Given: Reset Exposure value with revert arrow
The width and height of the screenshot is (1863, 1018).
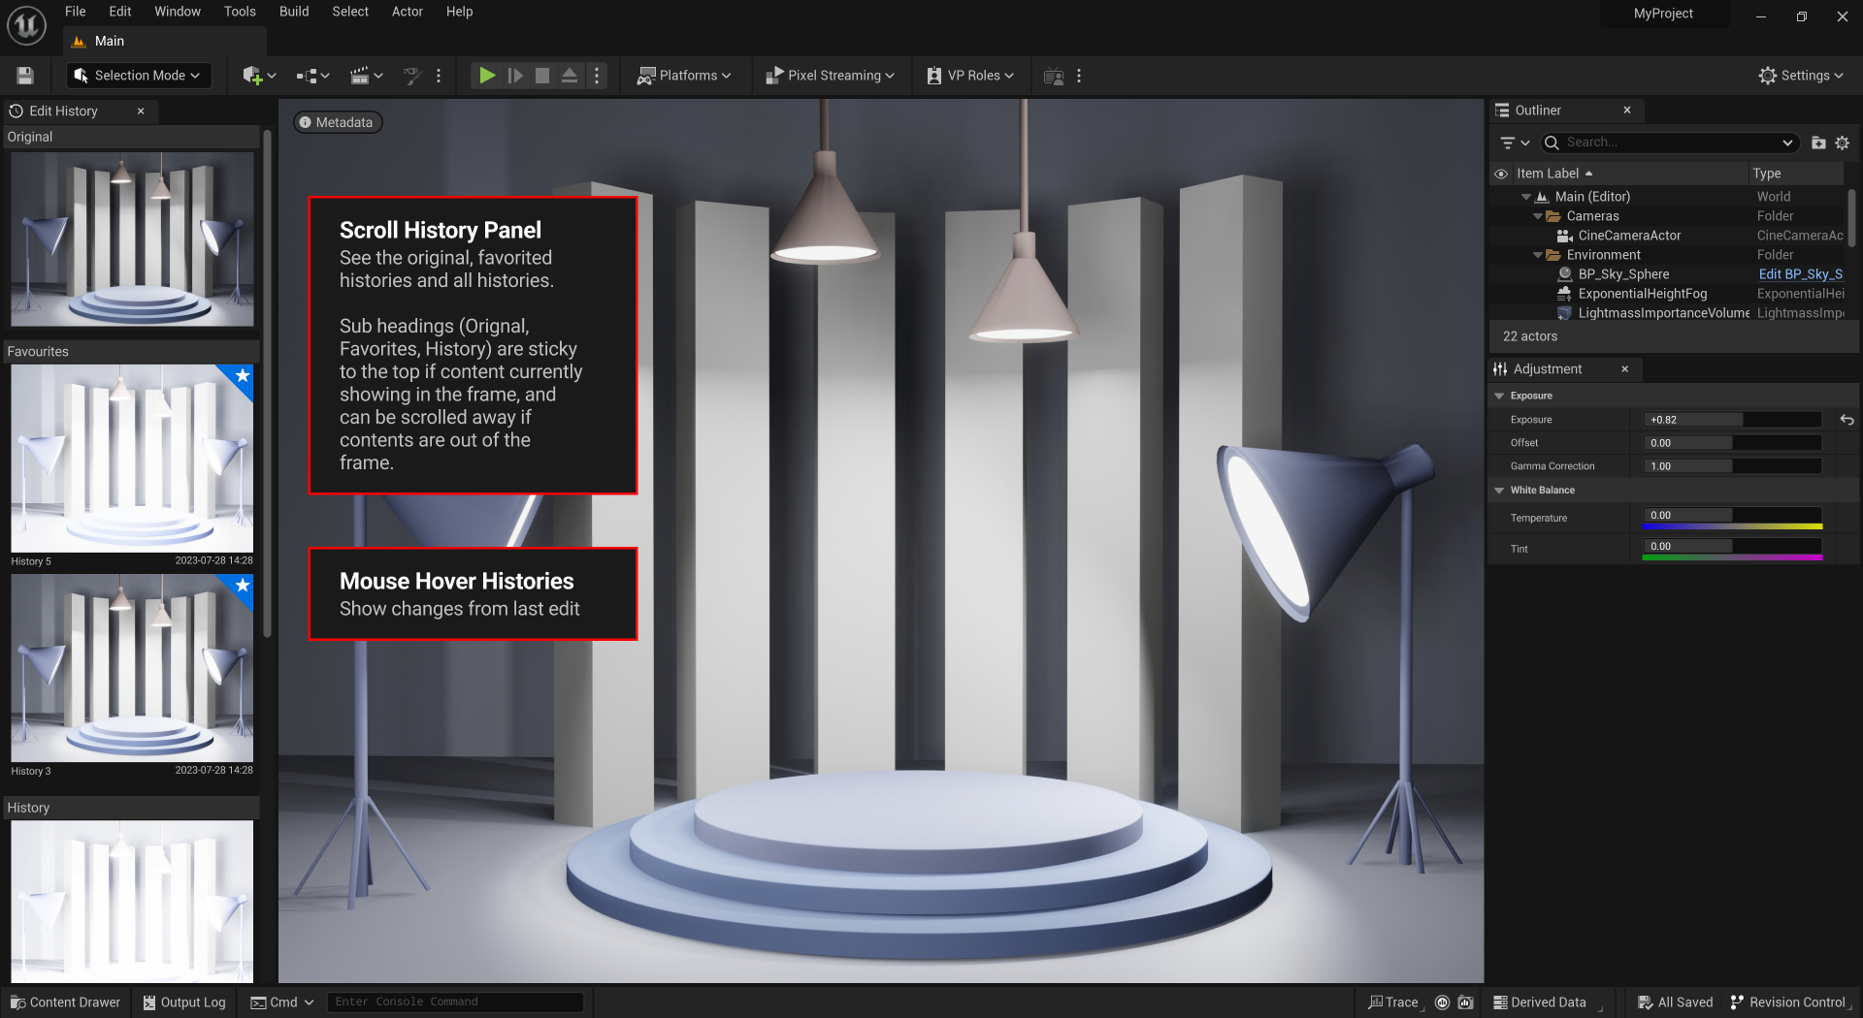Looking at the screenshot, I should click(x=1847, y=420).
